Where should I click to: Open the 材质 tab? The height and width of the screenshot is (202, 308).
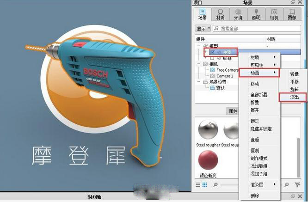point(220,14)
